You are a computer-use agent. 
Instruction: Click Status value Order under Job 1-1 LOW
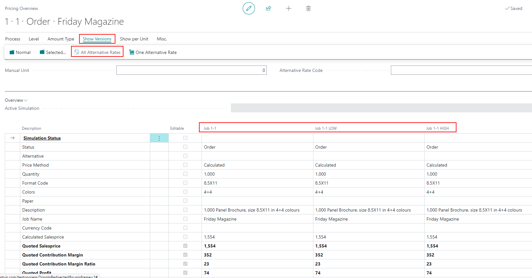tap(321, 147)
